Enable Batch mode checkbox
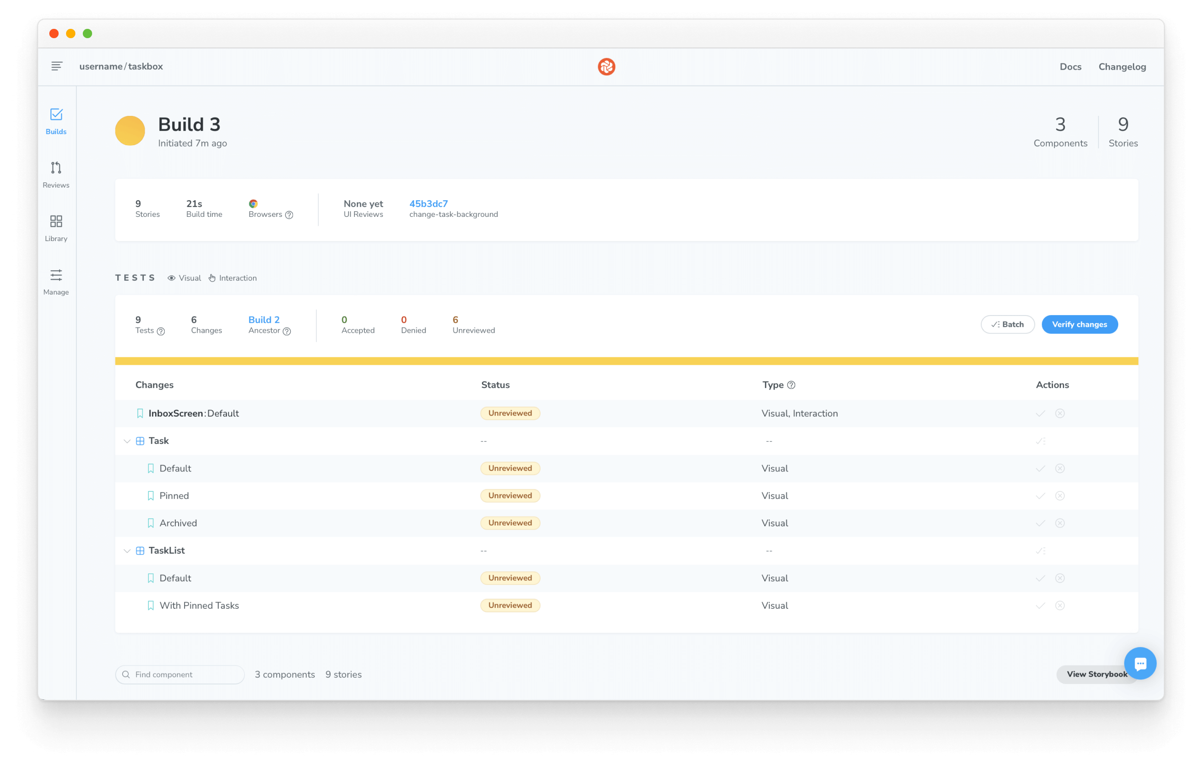This screenshot has width=1202, height=766. pos(1007,324)
